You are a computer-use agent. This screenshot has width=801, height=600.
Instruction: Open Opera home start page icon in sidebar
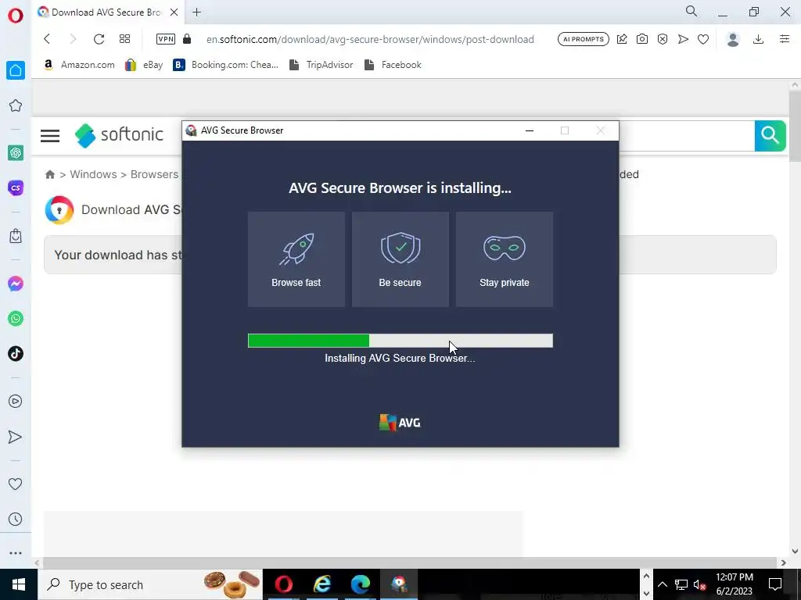(x=16, y=70)
